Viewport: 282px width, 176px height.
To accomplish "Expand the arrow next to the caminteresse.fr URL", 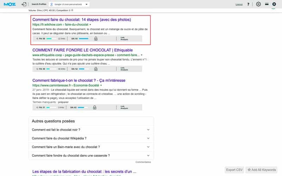I will [101, 85].
